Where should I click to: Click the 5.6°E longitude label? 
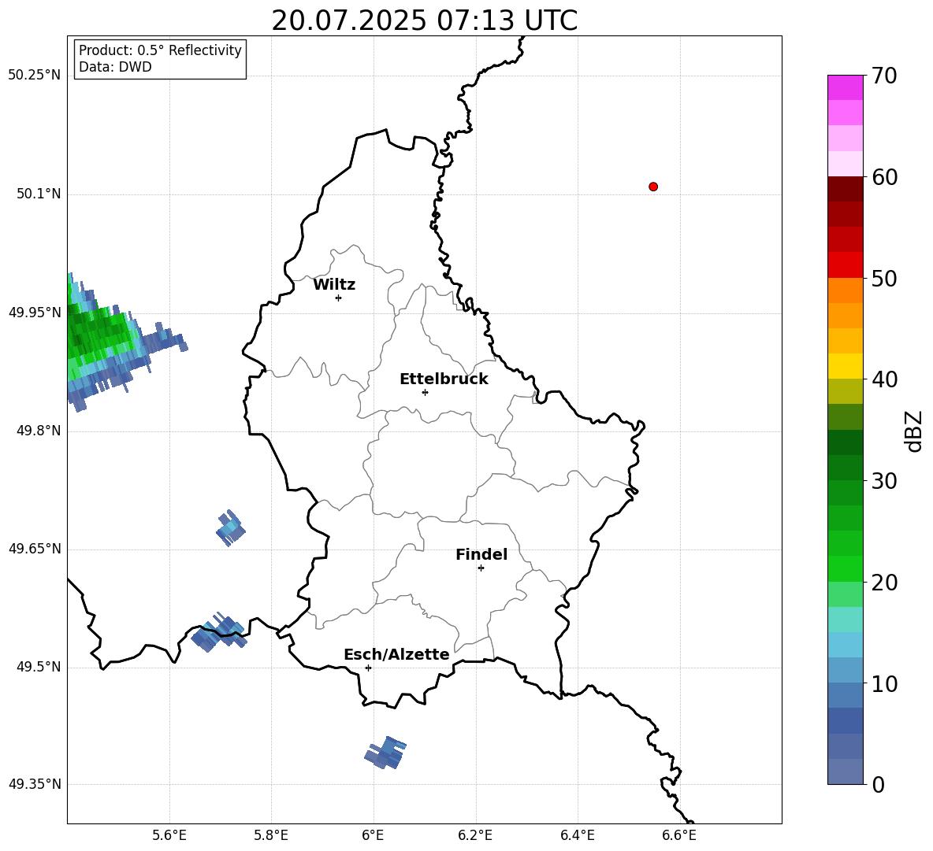[169, 835]
